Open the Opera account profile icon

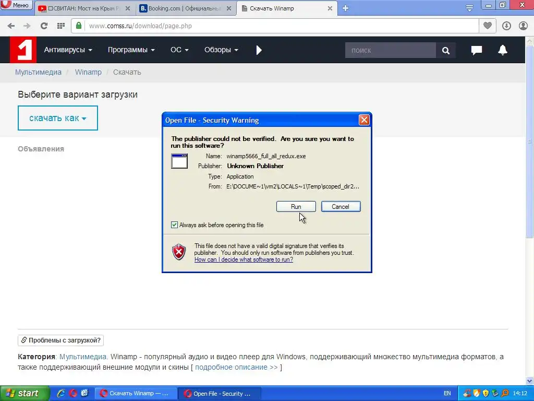(523, 26)
